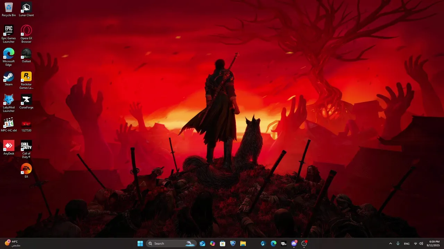The image size is (444, 249).
Task: Open Copilot from the taskbar
Action: 212,243
